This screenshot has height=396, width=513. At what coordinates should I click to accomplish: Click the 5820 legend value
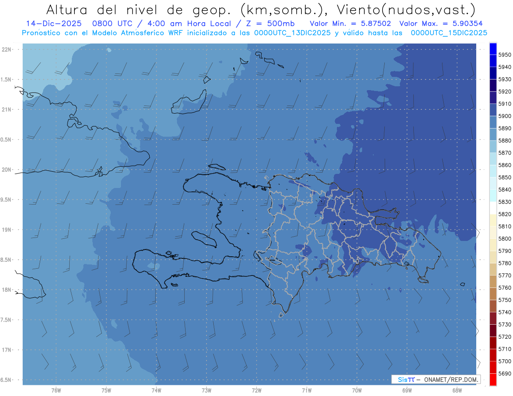pos(504,214)
